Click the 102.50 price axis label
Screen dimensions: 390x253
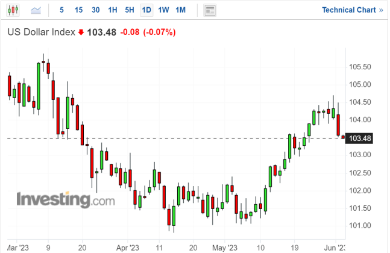click(x=360, y=173)
